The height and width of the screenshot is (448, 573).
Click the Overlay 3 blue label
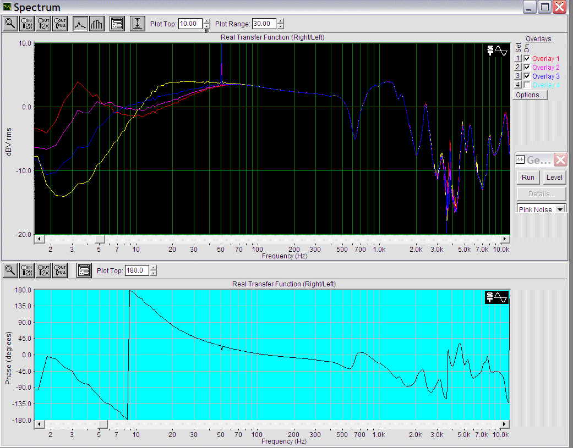(545, 76)
